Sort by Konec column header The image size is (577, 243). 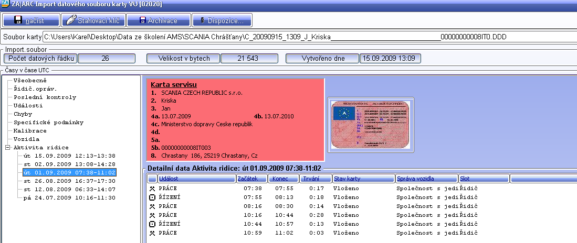284,179
